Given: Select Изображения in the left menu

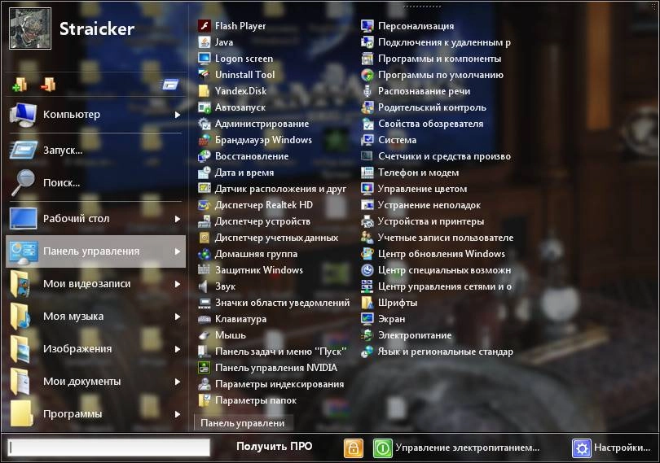Looking at the screenshot, I should click(95, 349).
